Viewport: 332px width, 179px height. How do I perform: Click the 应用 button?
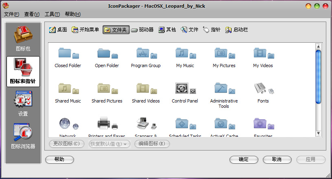(310, 159)
